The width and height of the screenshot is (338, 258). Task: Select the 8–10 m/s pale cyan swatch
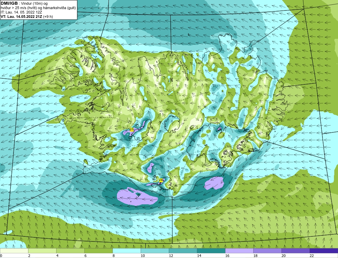click(x=127, y=251)
